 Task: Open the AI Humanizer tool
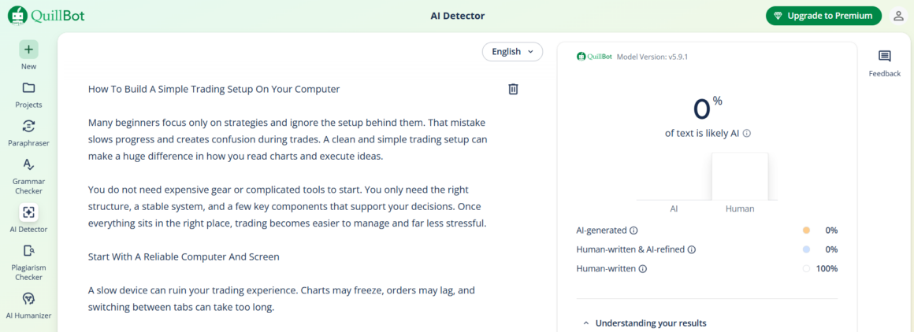(28, 299)
